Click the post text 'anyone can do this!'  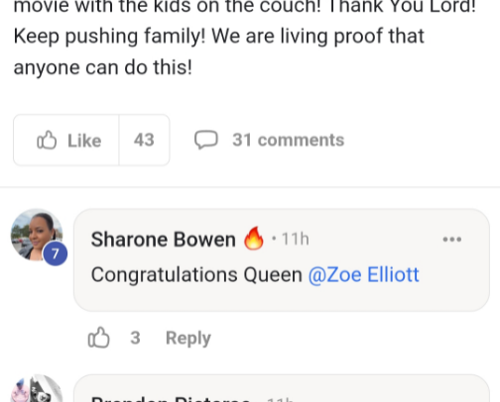[x=103, y=67]
